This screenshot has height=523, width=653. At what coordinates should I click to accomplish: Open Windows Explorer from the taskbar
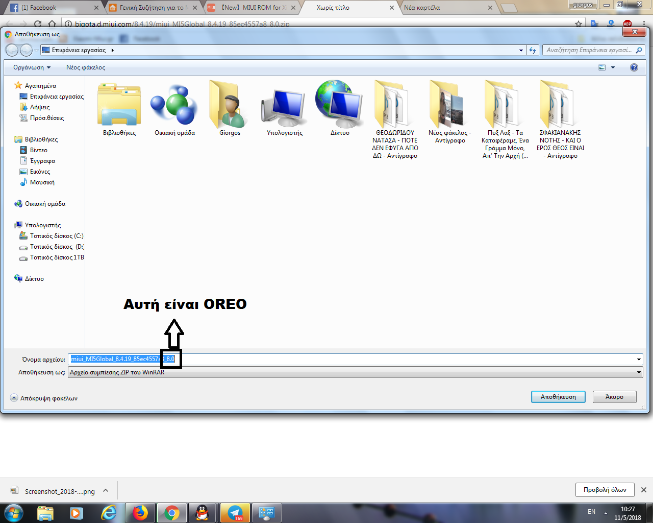pos(45,512)
